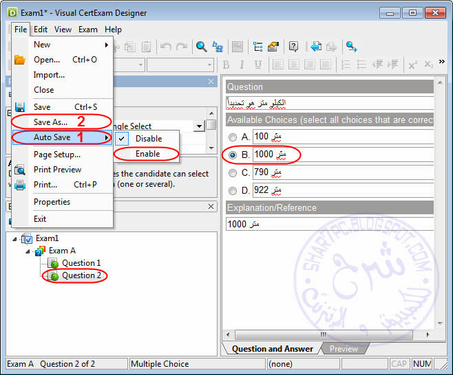Select the checked Disable auto save option
The image size is (453, 375).
(147, 139)
